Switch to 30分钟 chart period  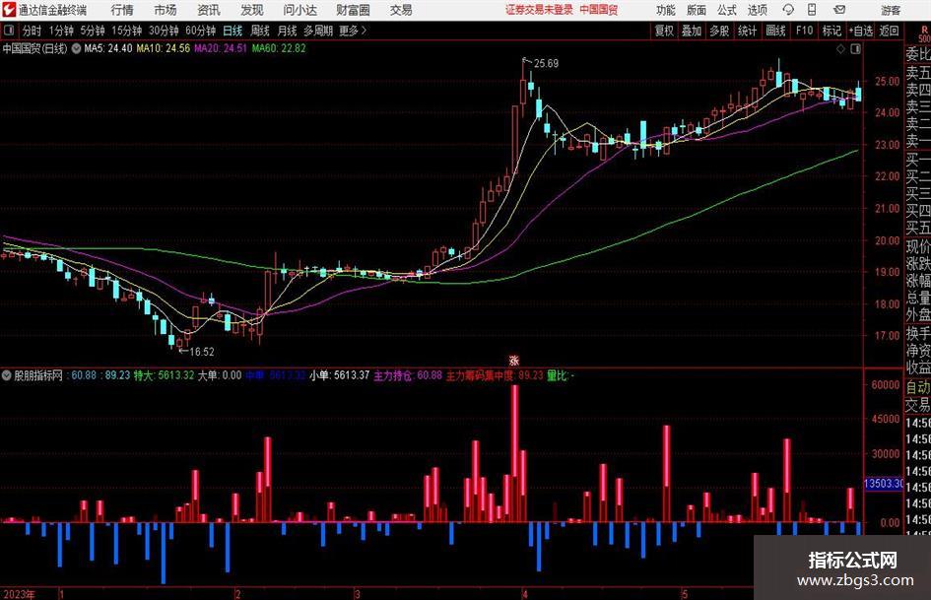(x=164, y=31)
